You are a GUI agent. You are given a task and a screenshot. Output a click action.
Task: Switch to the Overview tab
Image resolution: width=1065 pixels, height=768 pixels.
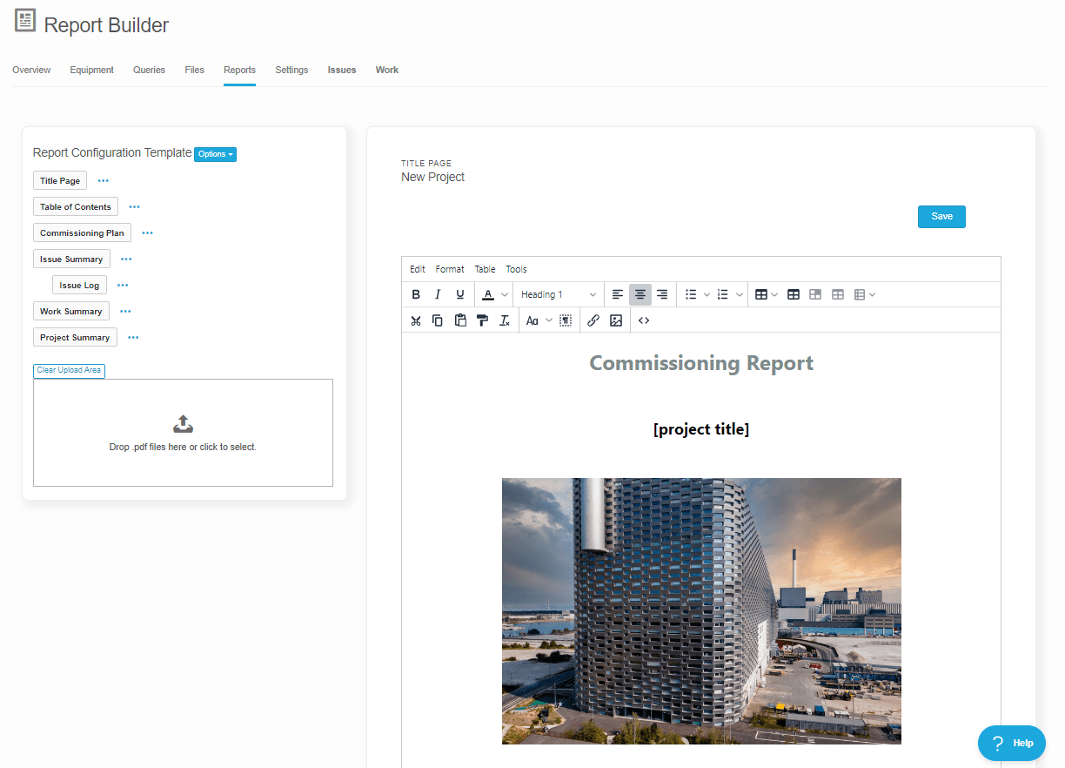[31, 70]
